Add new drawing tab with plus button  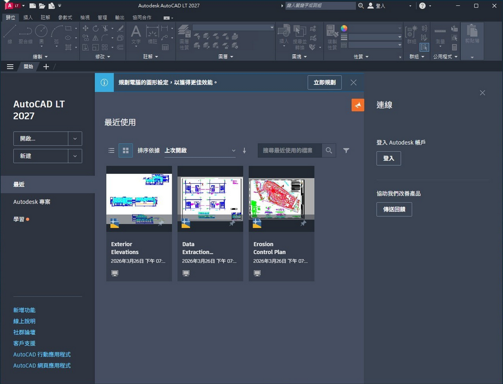[x=46, y=67]
